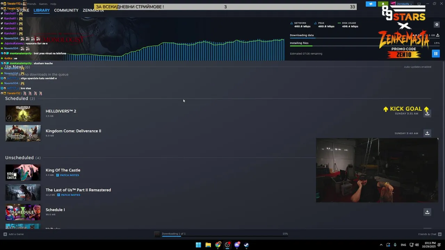Open the network tray icon
The height and width of the screenshot is (250, 445).
[x=412, y=245]
